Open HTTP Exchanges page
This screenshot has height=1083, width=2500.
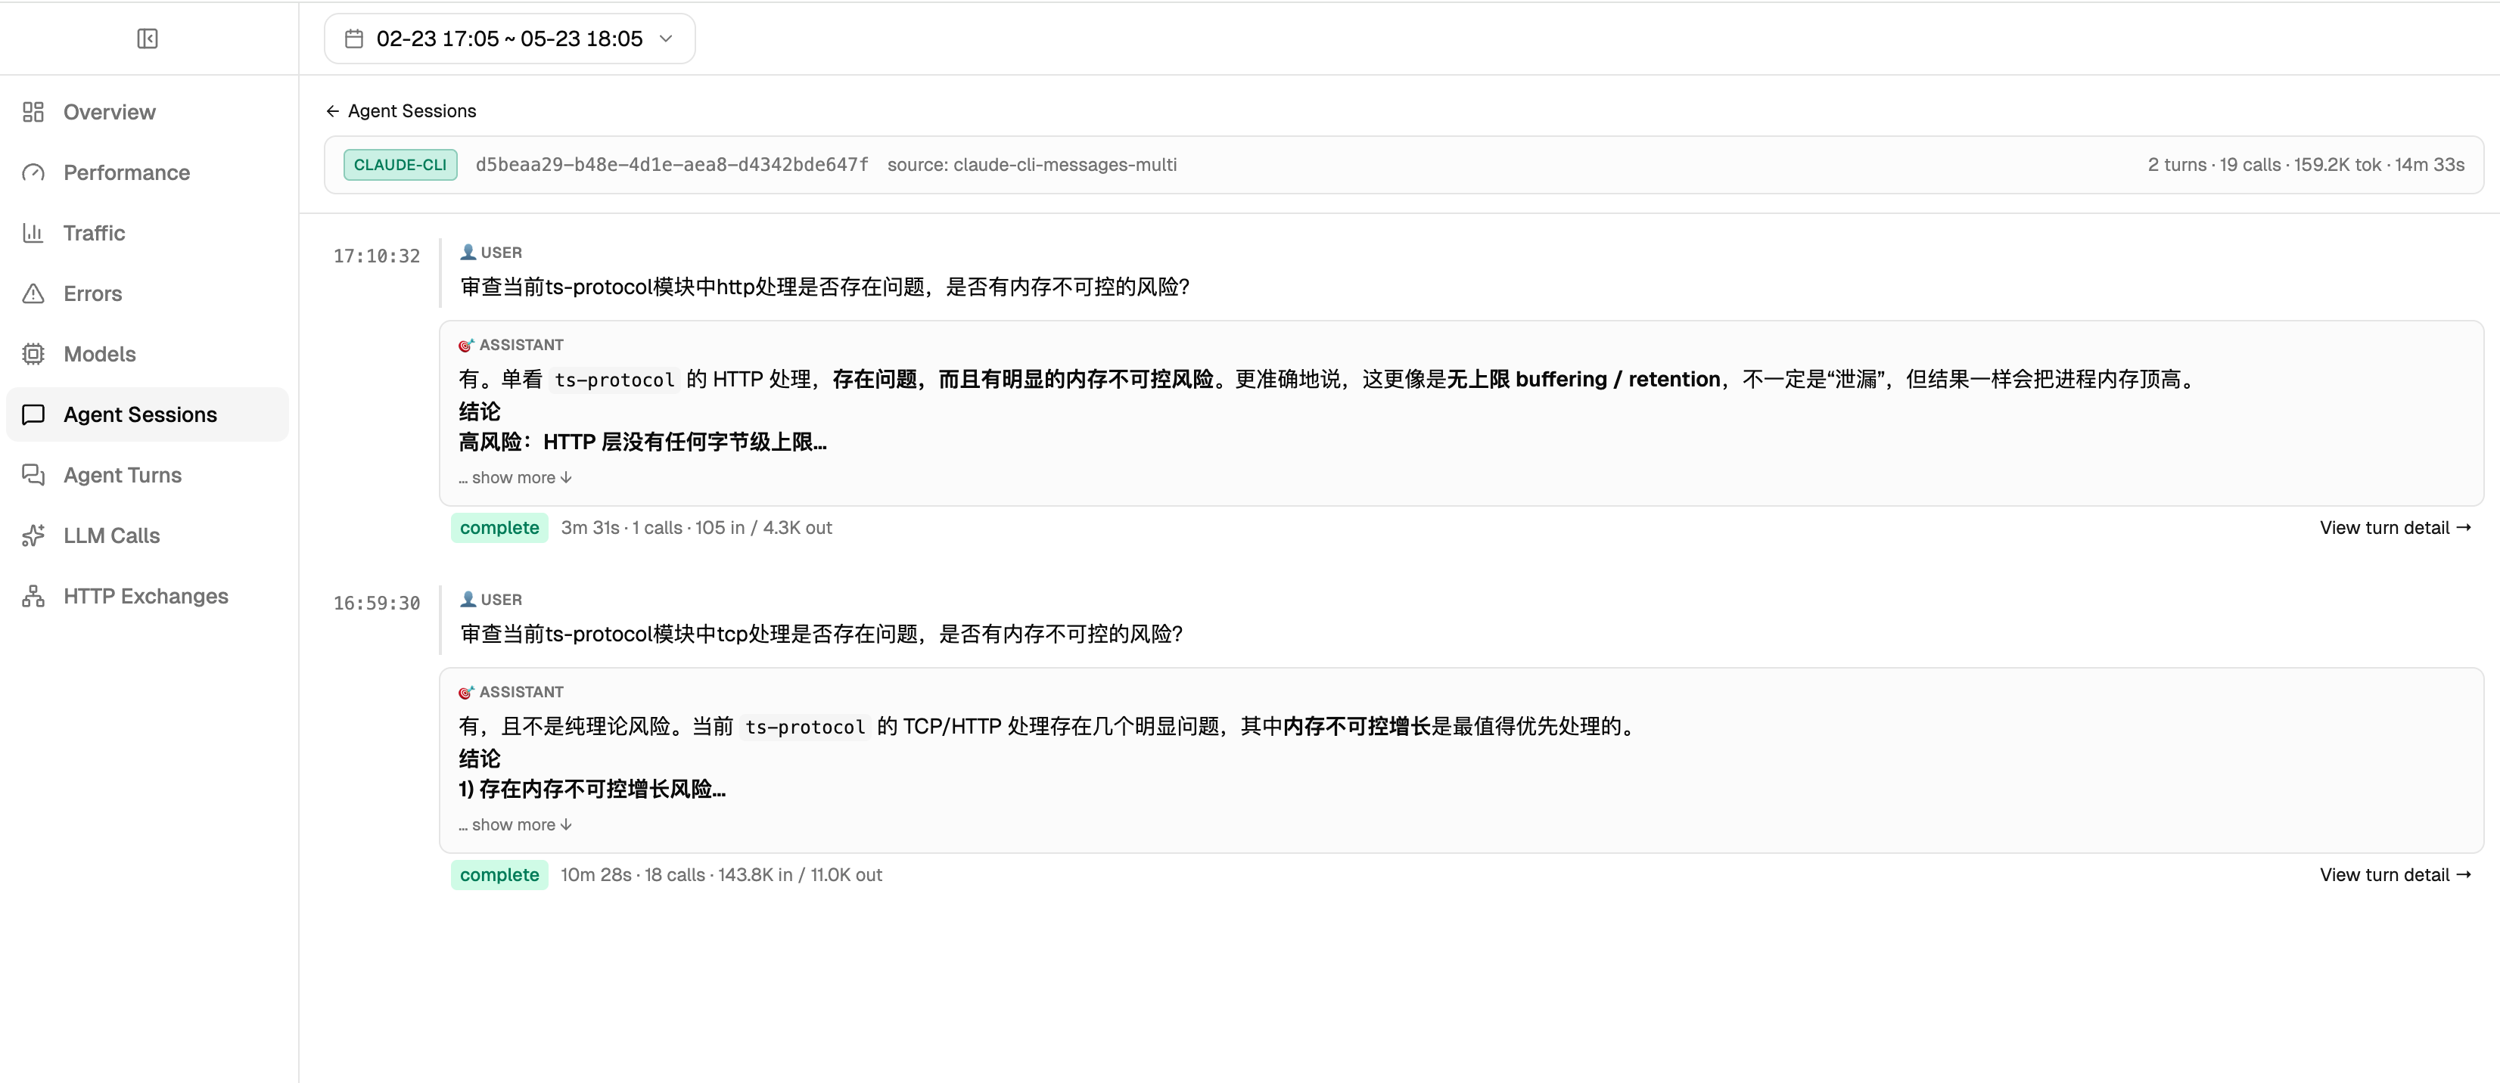pyautogui.click(x=148, y=596)
